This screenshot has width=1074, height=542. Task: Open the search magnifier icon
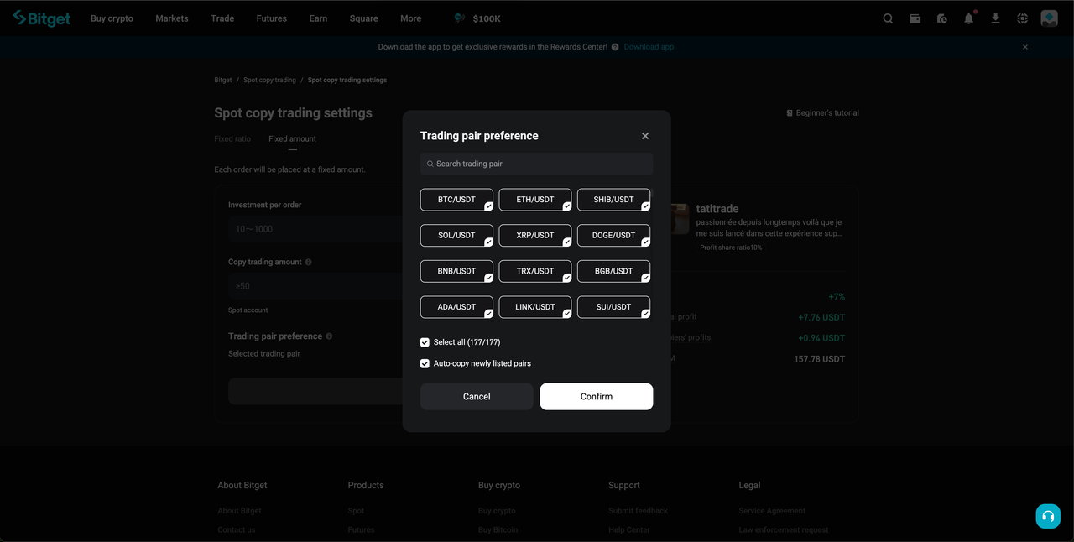[x=888, y=18]
